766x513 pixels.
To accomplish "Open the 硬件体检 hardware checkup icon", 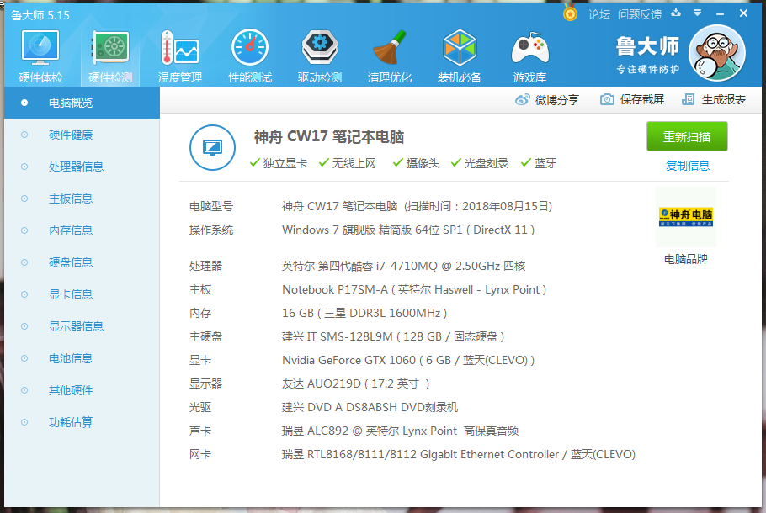I will (x=40, y=56).
